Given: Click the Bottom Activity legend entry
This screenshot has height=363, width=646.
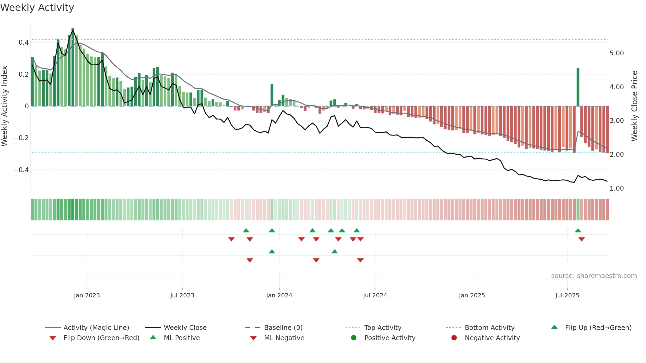Looking at the screenshot, I should pos(480,328).
